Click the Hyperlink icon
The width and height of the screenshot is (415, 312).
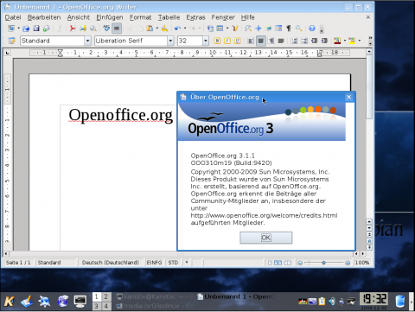pyautogui.click(x=210, y=29)
